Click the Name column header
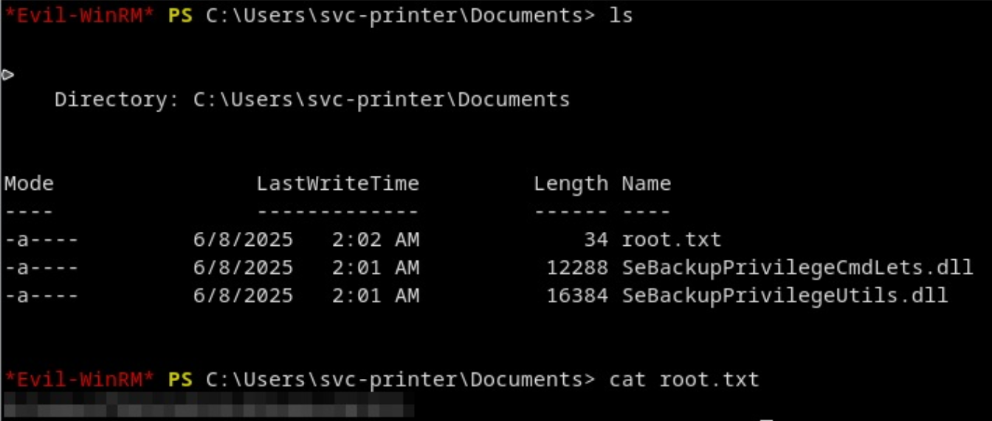 pos(646,183)
